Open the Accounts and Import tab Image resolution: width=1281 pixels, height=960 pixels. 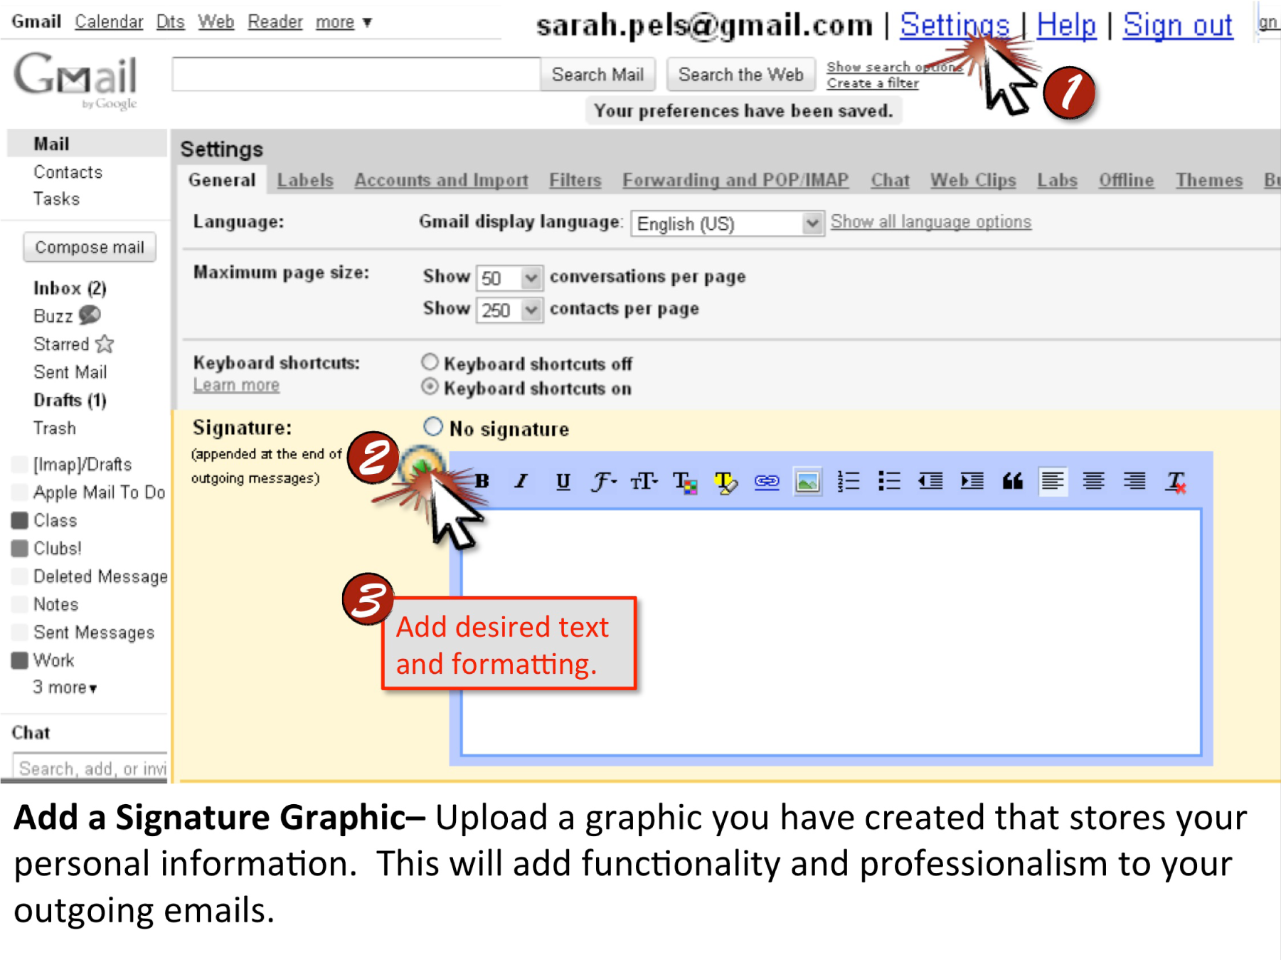tap(441, 180)
